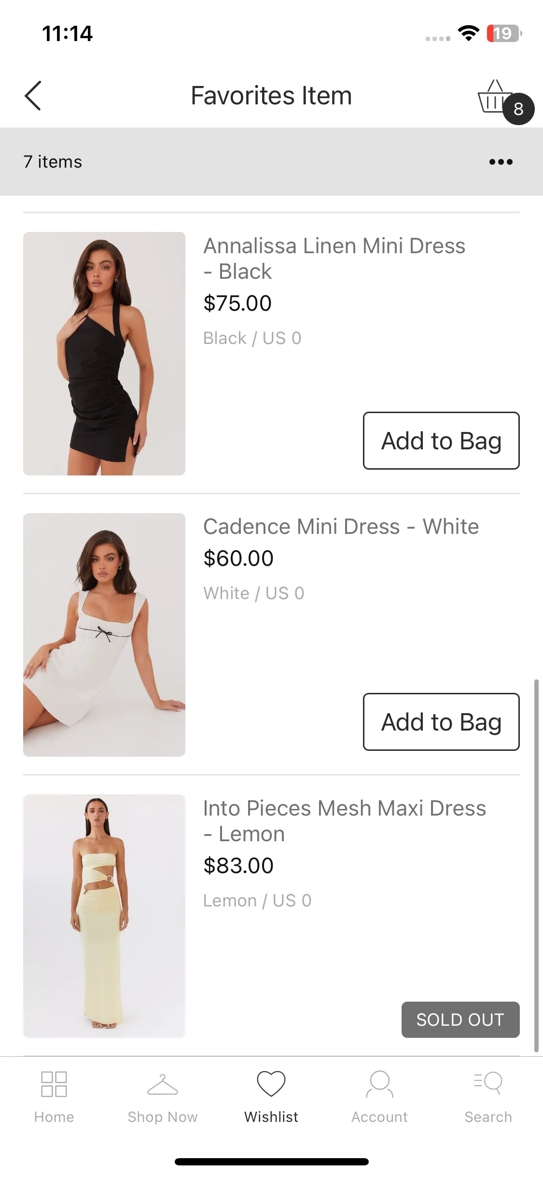This screenshot has width=543, height=1177.
Task: Open the Shop Now hanger icon
Action: [163, 1084]
